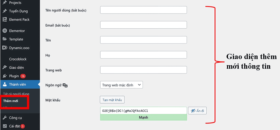Click the Dynamic.ooo logo icon
Image resolution: width=280 pixels, height=130 pixels.
point(5,48)
